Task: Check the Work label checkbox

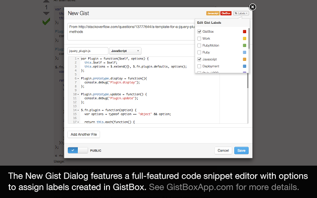Action: coord(199,39)
